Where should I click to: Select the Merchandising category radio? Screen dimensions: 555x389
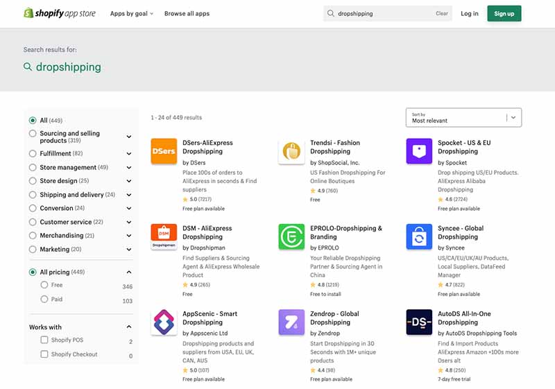click(33, 236)
